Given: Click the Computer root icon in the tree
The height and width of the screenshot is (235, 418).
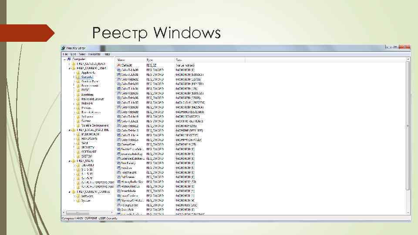Looking at the screenshot, I should 69,60.
